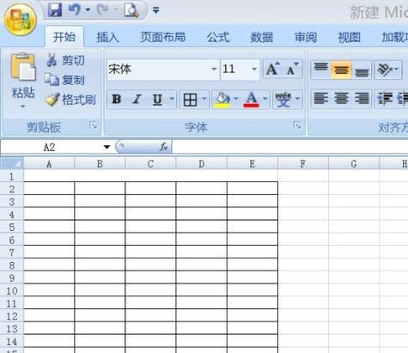Toggle italic formatting

pos(137,100)
